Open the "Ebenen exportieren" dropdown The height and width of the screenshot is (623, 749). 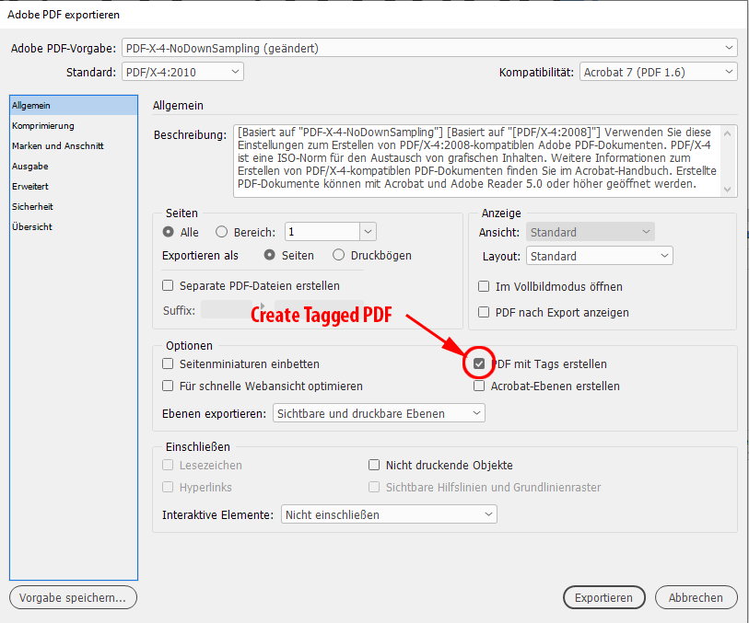point(379,412)
